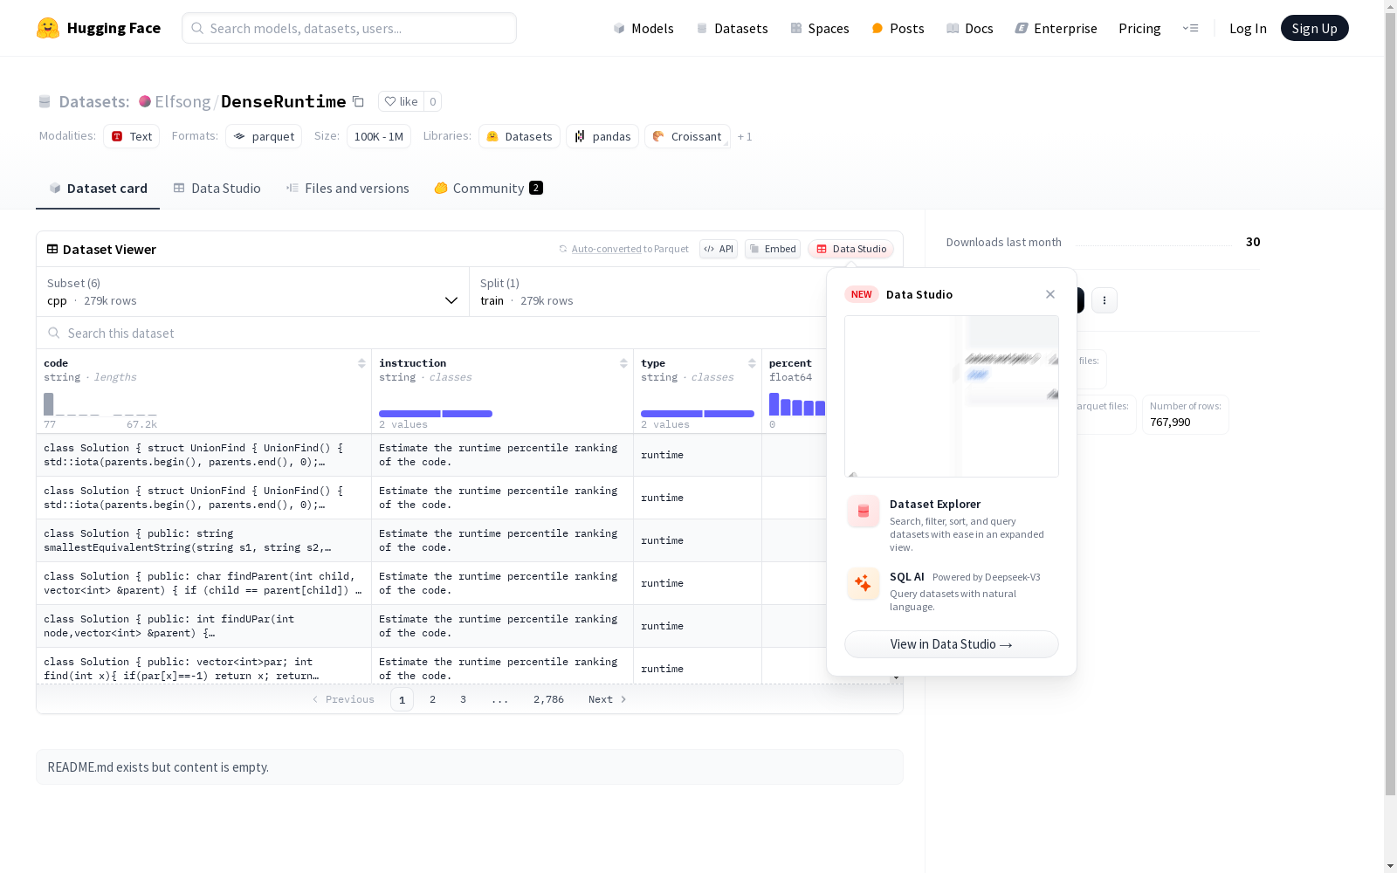1397x873 pixels.
Task: Expand the Subset cpp dropdown
Action: (x=252, y=292)
